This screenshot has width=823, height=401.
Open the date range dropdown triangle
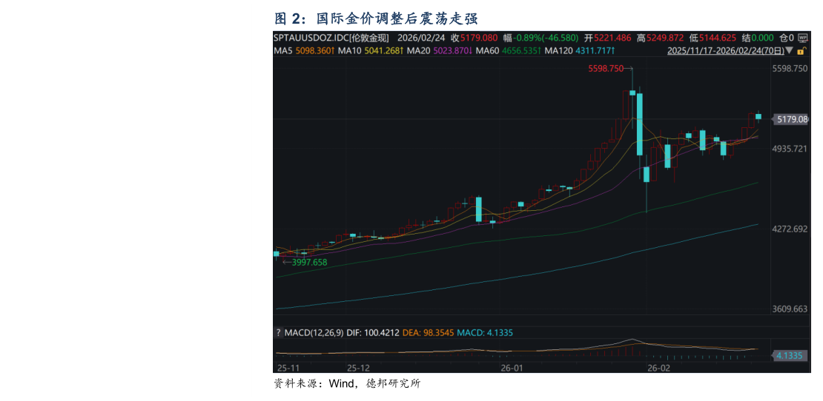(790, 51)
